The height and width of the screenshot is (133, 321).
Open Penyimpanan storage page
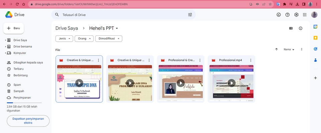pyautogui.click(x=22, y=98)
